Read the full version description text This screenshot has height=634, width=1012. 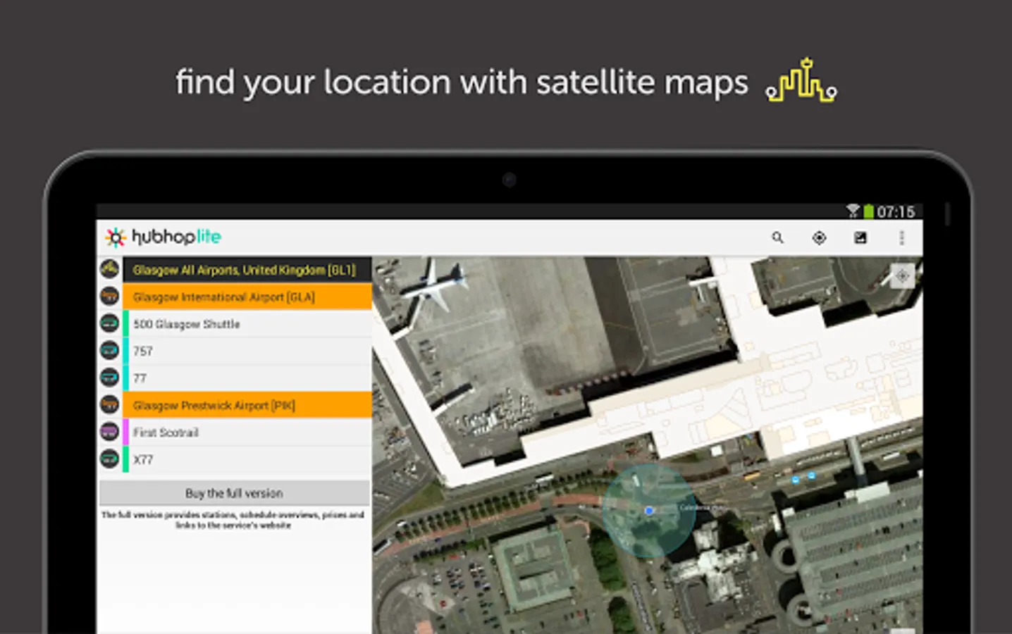point(233,520)
